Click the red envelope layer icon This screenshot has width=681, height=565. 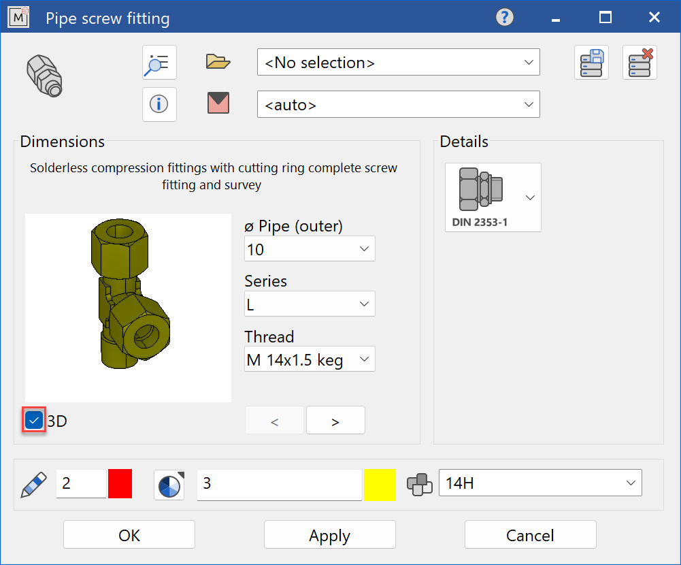[x=218, y=103]
